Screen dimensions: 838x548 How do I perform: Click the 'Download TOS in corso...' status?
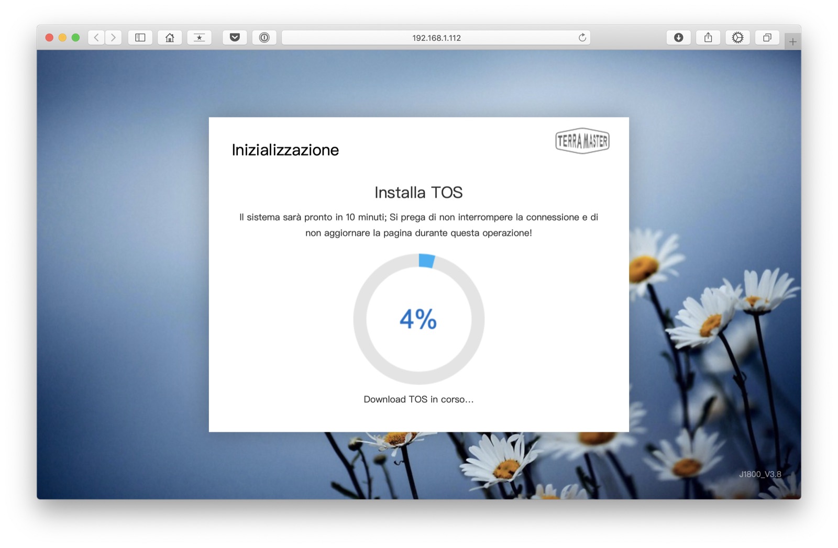pos(418,399)
